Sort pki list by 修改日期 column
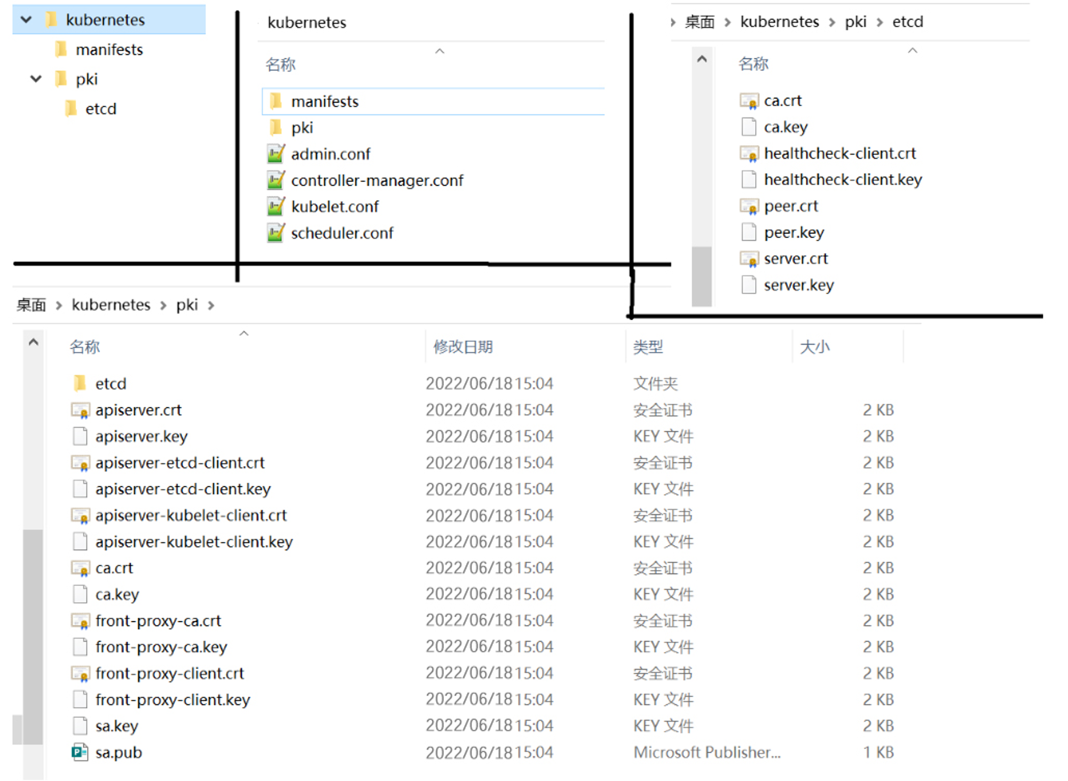This screenshot has height=781, width=1068. click(463, 347)
